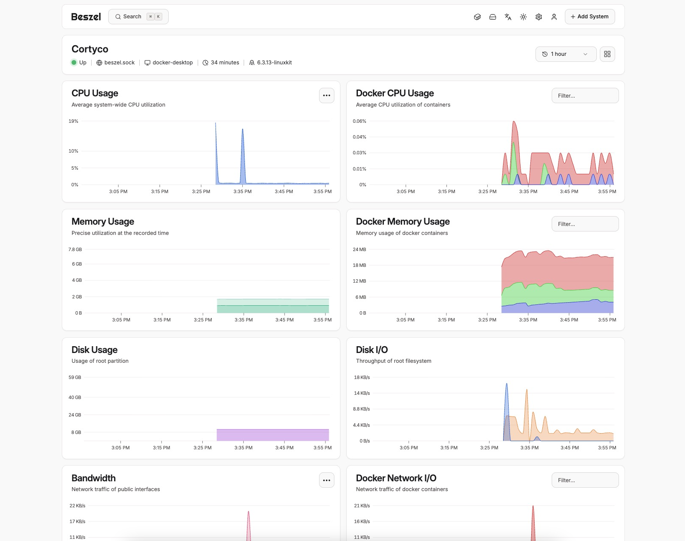Click the '19%' CPU axis label
The height and width of the screenshot is (541, 685).
coord(74,122)
